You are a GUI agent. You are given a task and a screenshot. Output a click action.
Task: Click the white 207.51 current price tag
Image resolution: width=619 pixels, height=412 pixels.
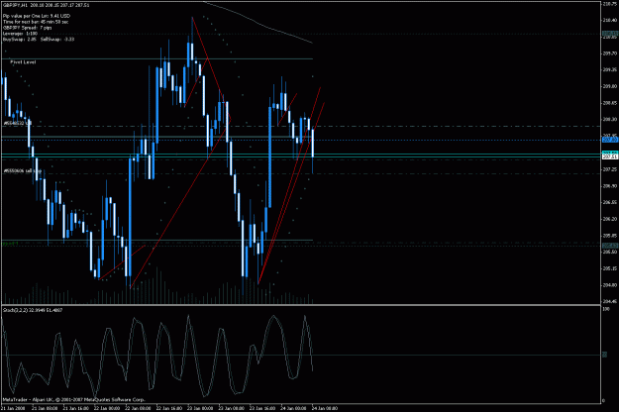point(610,157)
